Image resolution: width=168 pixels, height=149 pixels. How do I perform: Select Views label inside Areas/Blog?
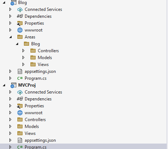pyautogui.click(x=43, y=65)
